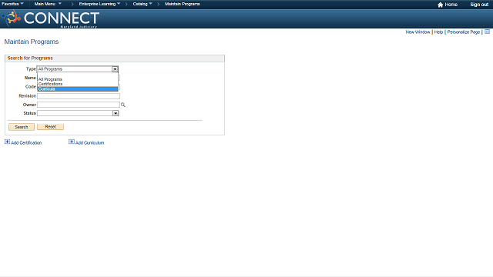Click the CONNECT logo
The height and width of the screenshot is (277, 493).
pyautogui.click(x=51, y=18)
